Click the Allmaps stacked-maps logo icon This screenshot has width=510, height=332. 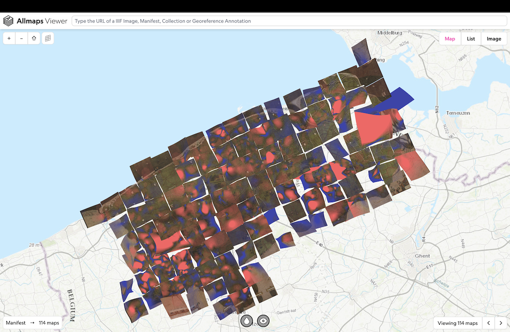[8, 21]
